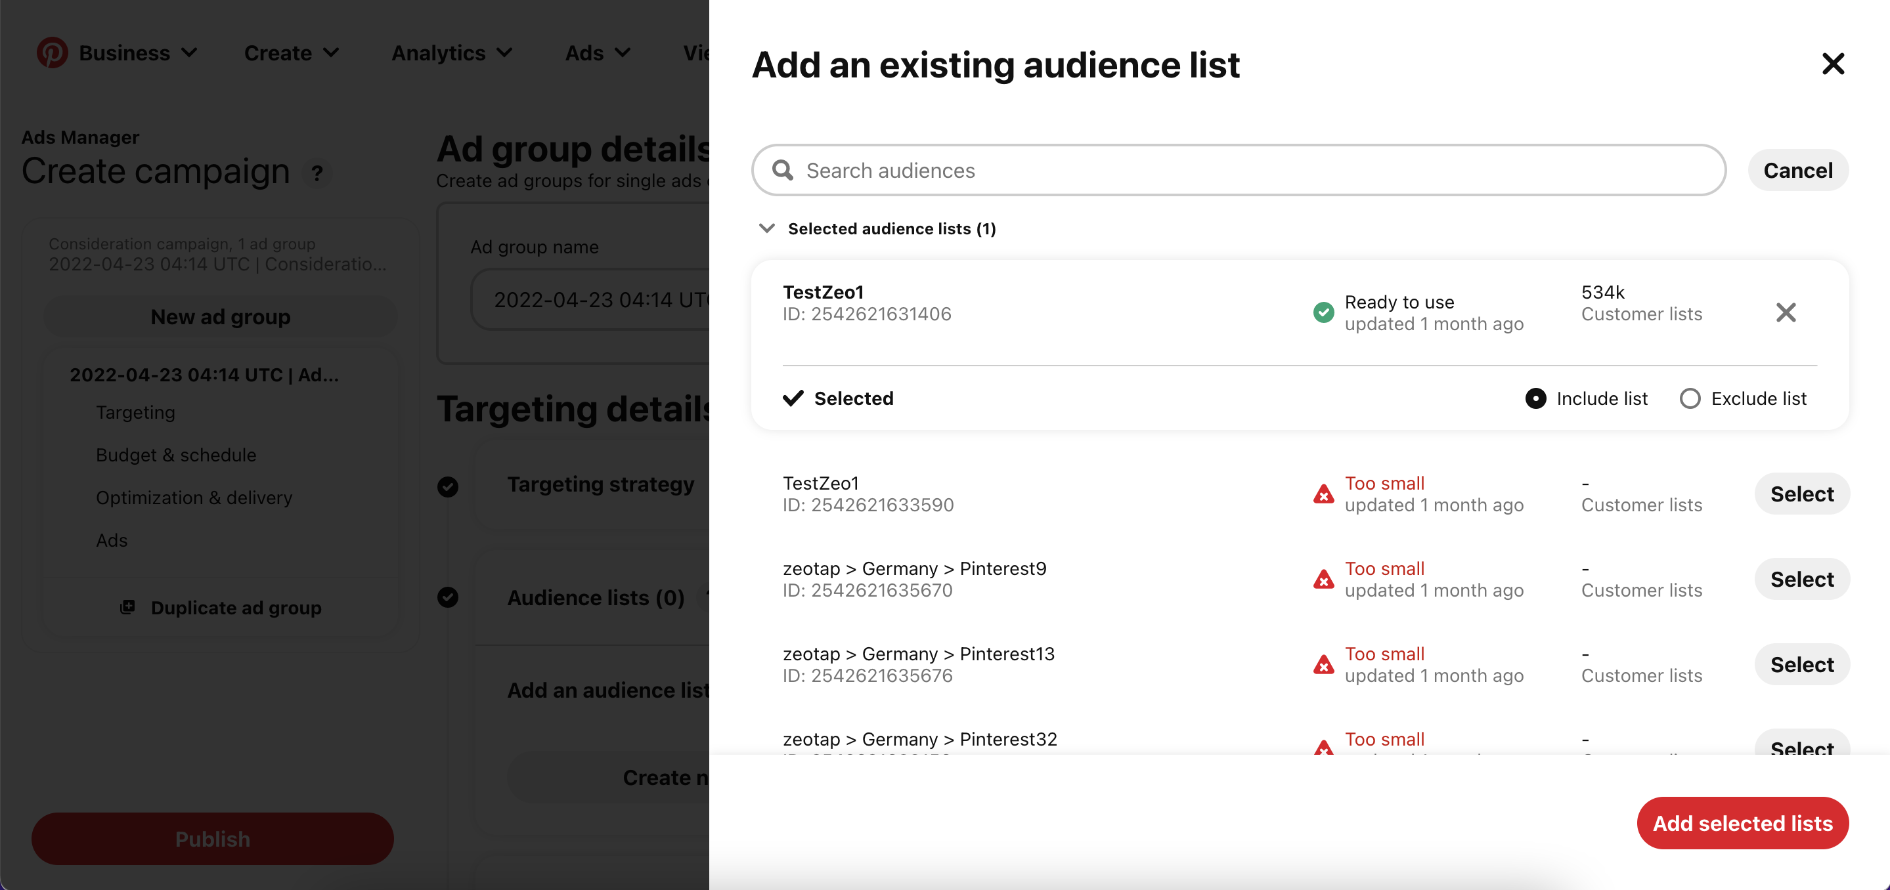Choose the Include list radio option
The image size is (1890, 890).
tap(1535, 398)
